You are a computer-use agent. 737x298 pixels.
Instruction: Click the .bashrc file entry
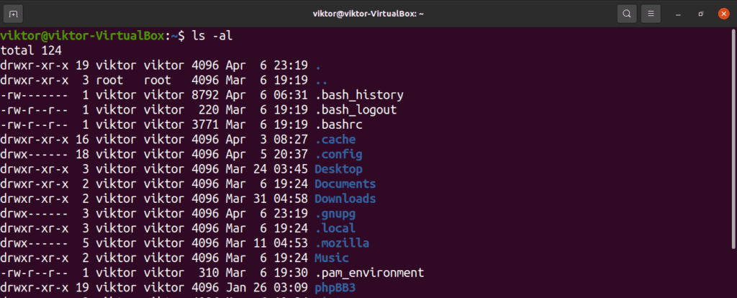pyautogui.click(x=339, y=125)
